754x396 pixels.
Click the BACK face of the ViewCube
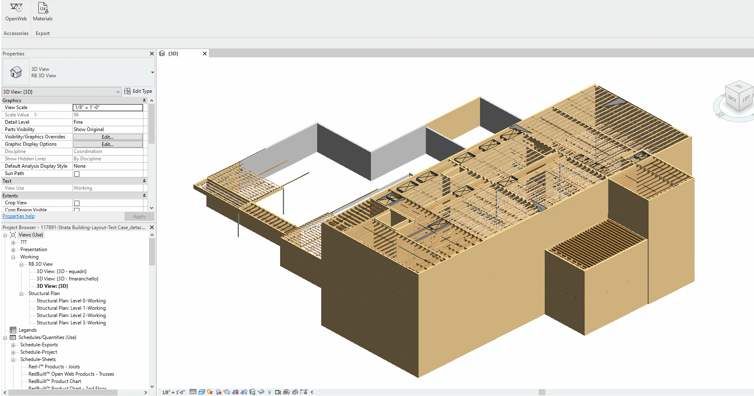pos(732,98)
